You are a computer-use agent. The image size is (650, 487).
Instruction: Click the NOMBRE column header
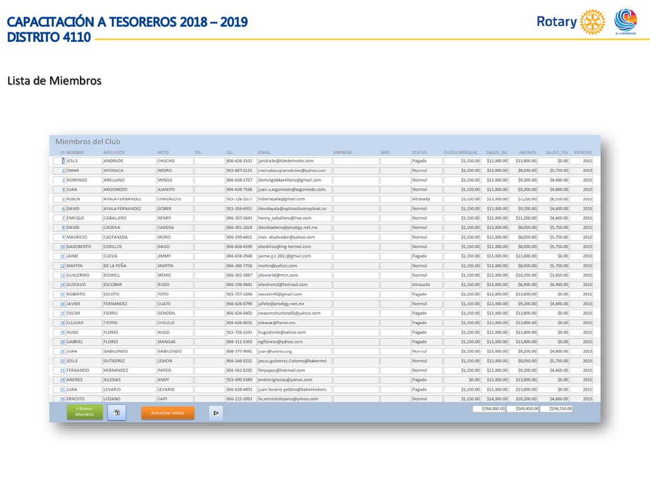[x=75, y=152]
